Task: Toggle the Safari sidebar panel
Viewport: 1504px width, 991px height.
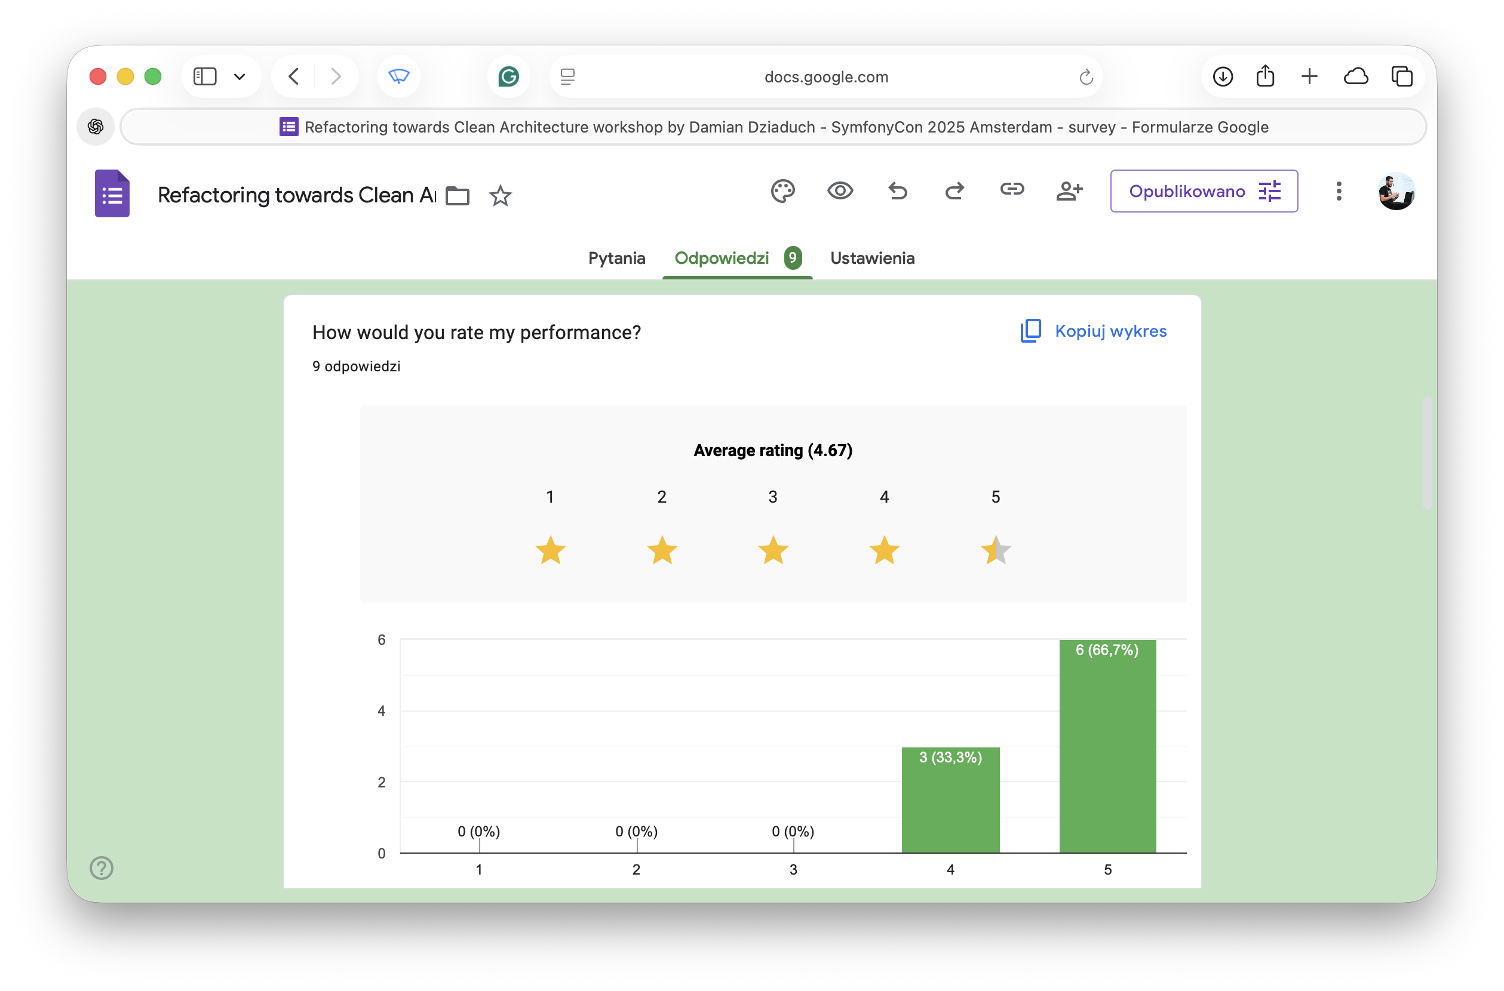Action: coord(205,77)
